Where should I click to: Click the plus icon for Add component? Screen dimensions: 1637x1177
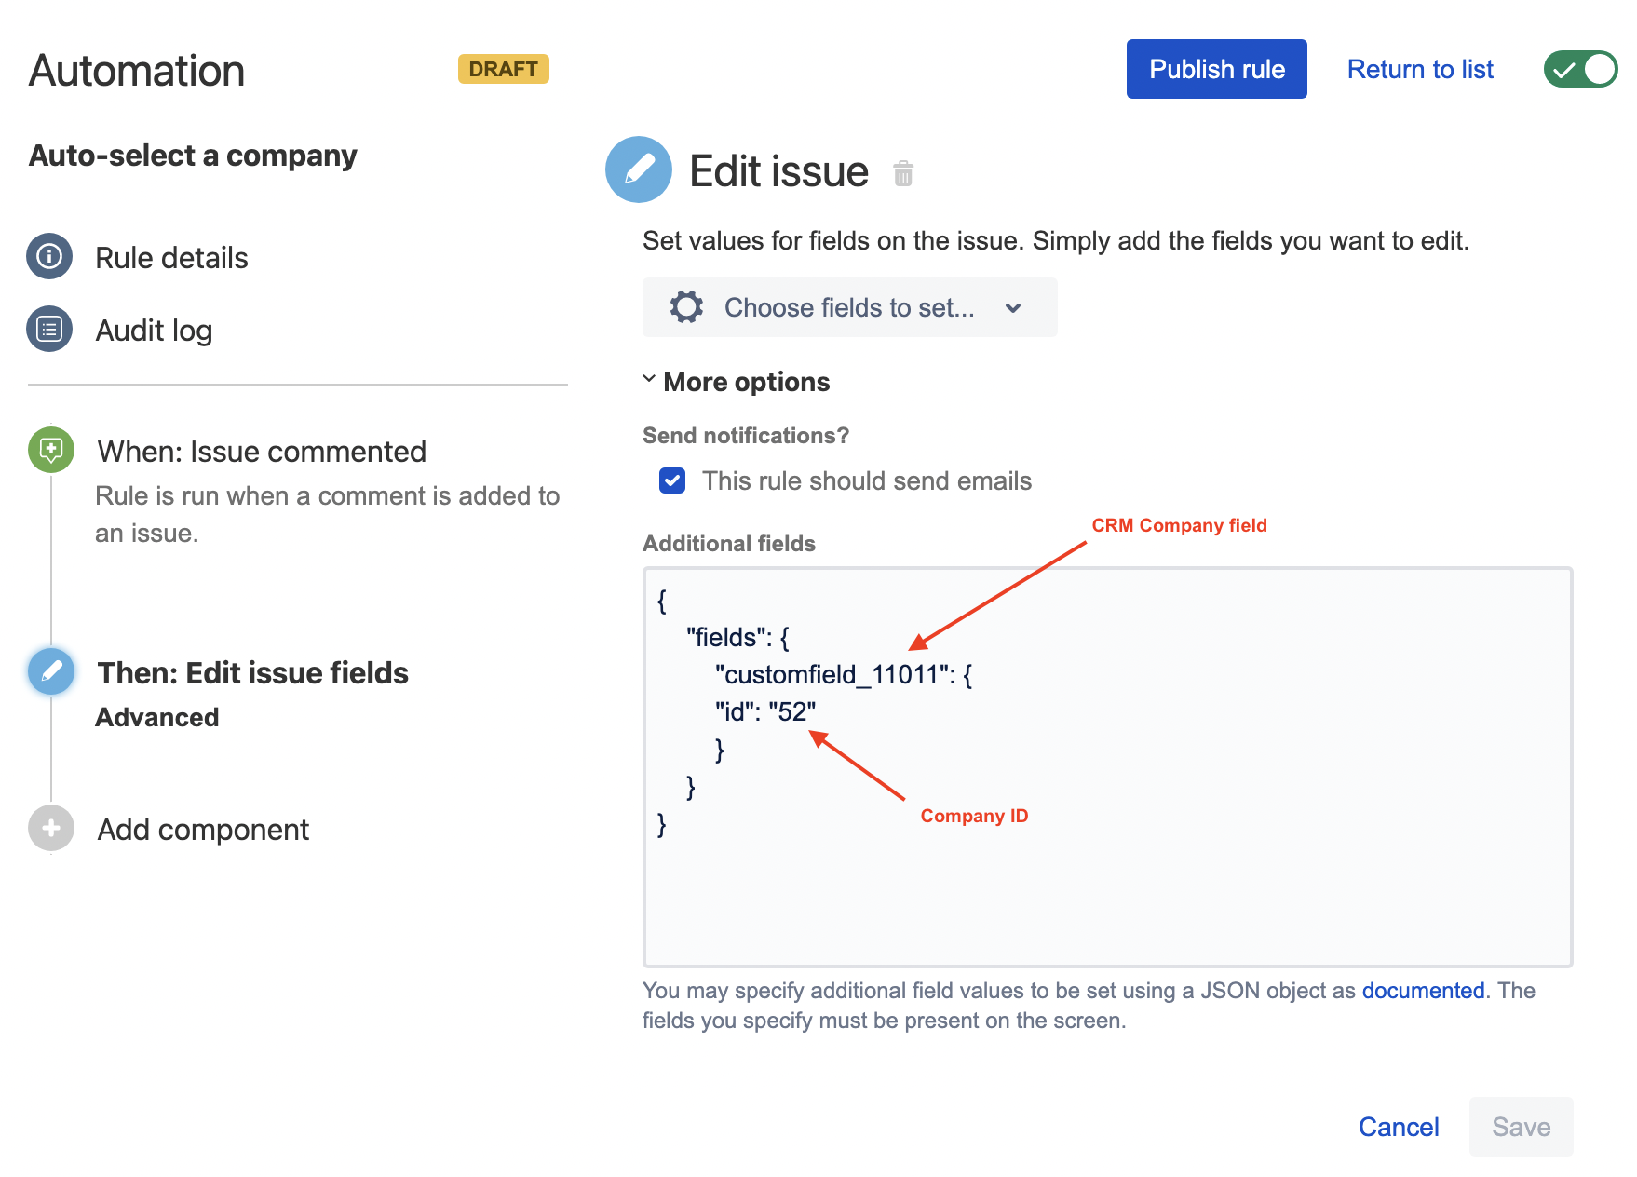click(51, 828)
